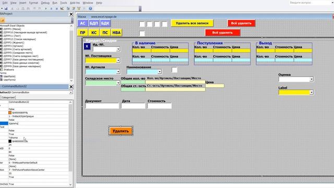Click the properties list scroll down arrow
This screenshot has width=334, height=188.
(x=70, y=184)
